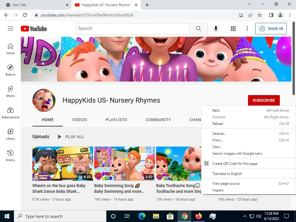Click the site lock icon in address bar

coord(36,15)
